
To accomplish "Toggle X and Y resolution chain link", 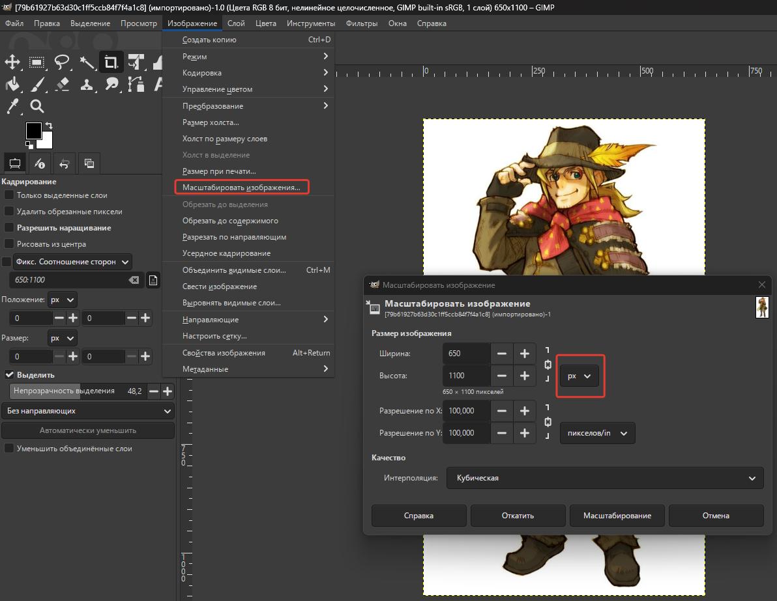I will pos(548,422).
